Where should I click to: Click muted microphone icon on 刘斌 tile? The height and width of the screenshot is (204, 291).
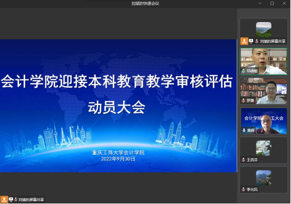pyautogui.click(x=257, y=41)
